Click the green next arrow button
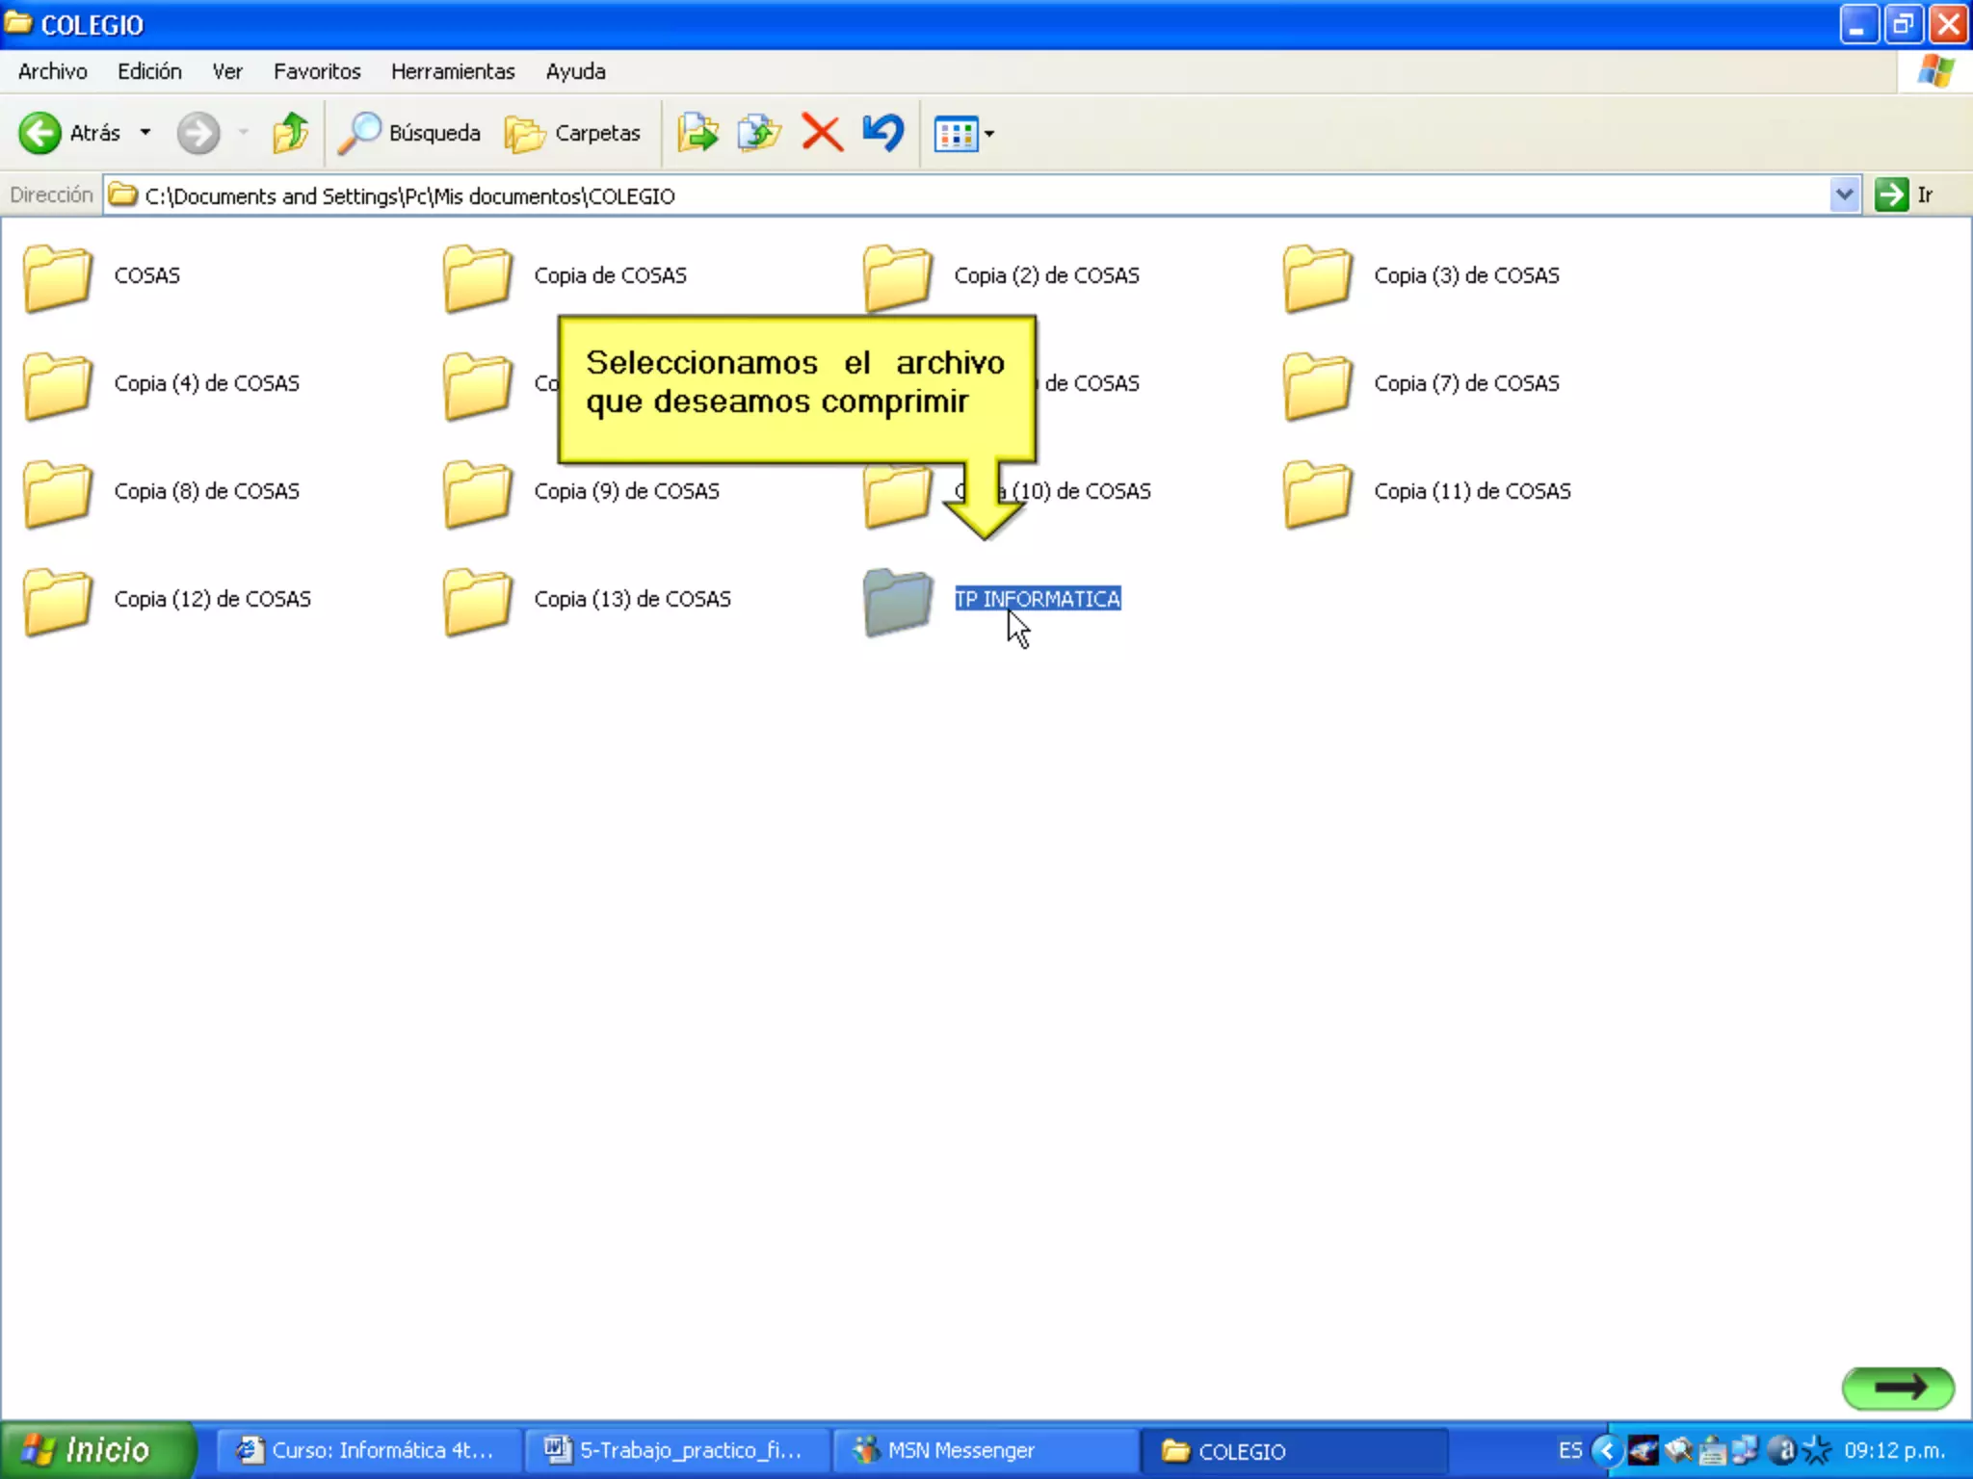Screen dimensions: 1973x1479 pyautogui.click(x=1898, y=1388)
